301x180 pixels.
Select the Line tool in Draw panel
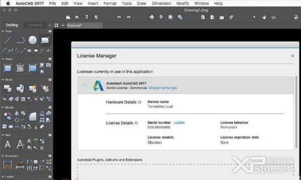click(x=8, y=40)
